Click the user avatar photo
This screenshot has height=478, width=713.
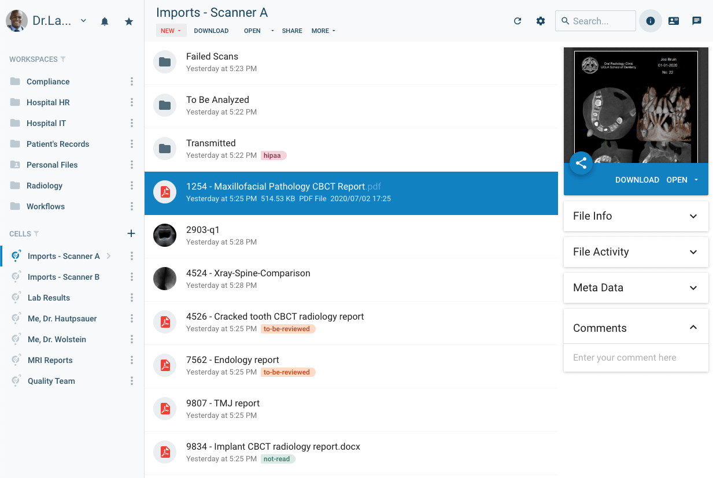[17, 21]
